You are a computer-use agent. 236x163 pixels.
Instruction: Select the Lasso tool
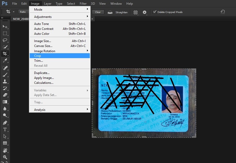5,40
